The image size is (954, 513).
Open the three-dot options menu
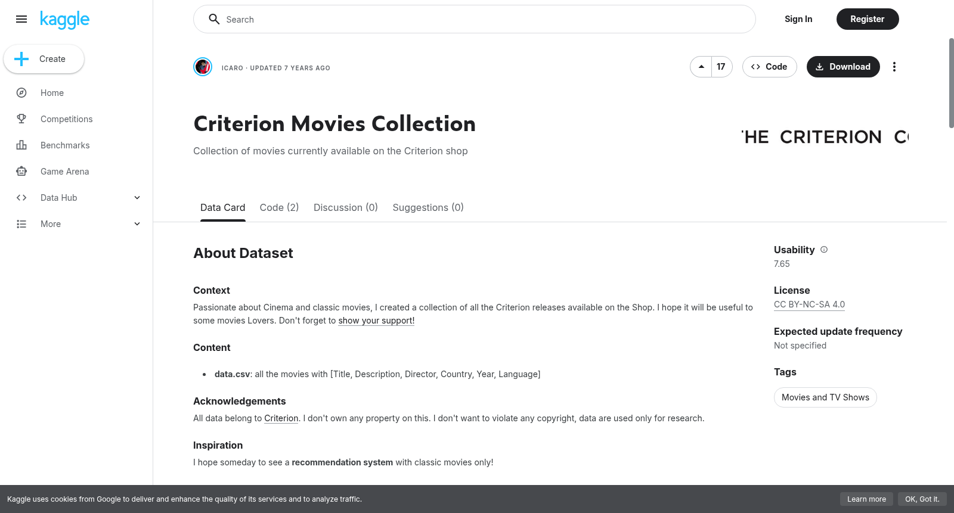click(x=894, y=67)
